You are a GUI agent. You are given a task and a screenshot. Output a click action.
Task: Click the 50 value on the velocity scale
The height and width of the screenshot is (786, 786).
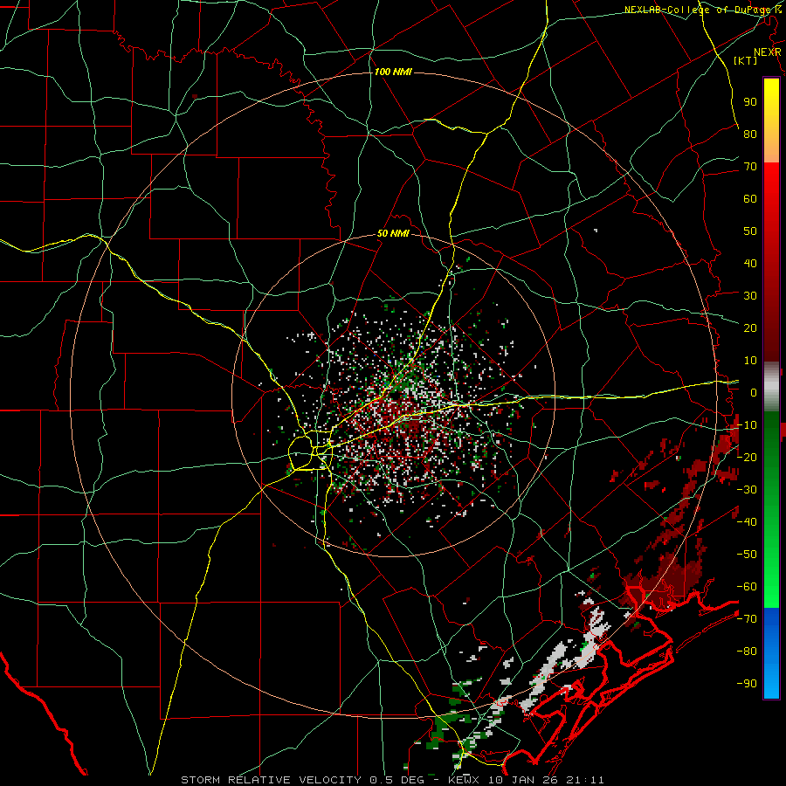tap(750, 231)
